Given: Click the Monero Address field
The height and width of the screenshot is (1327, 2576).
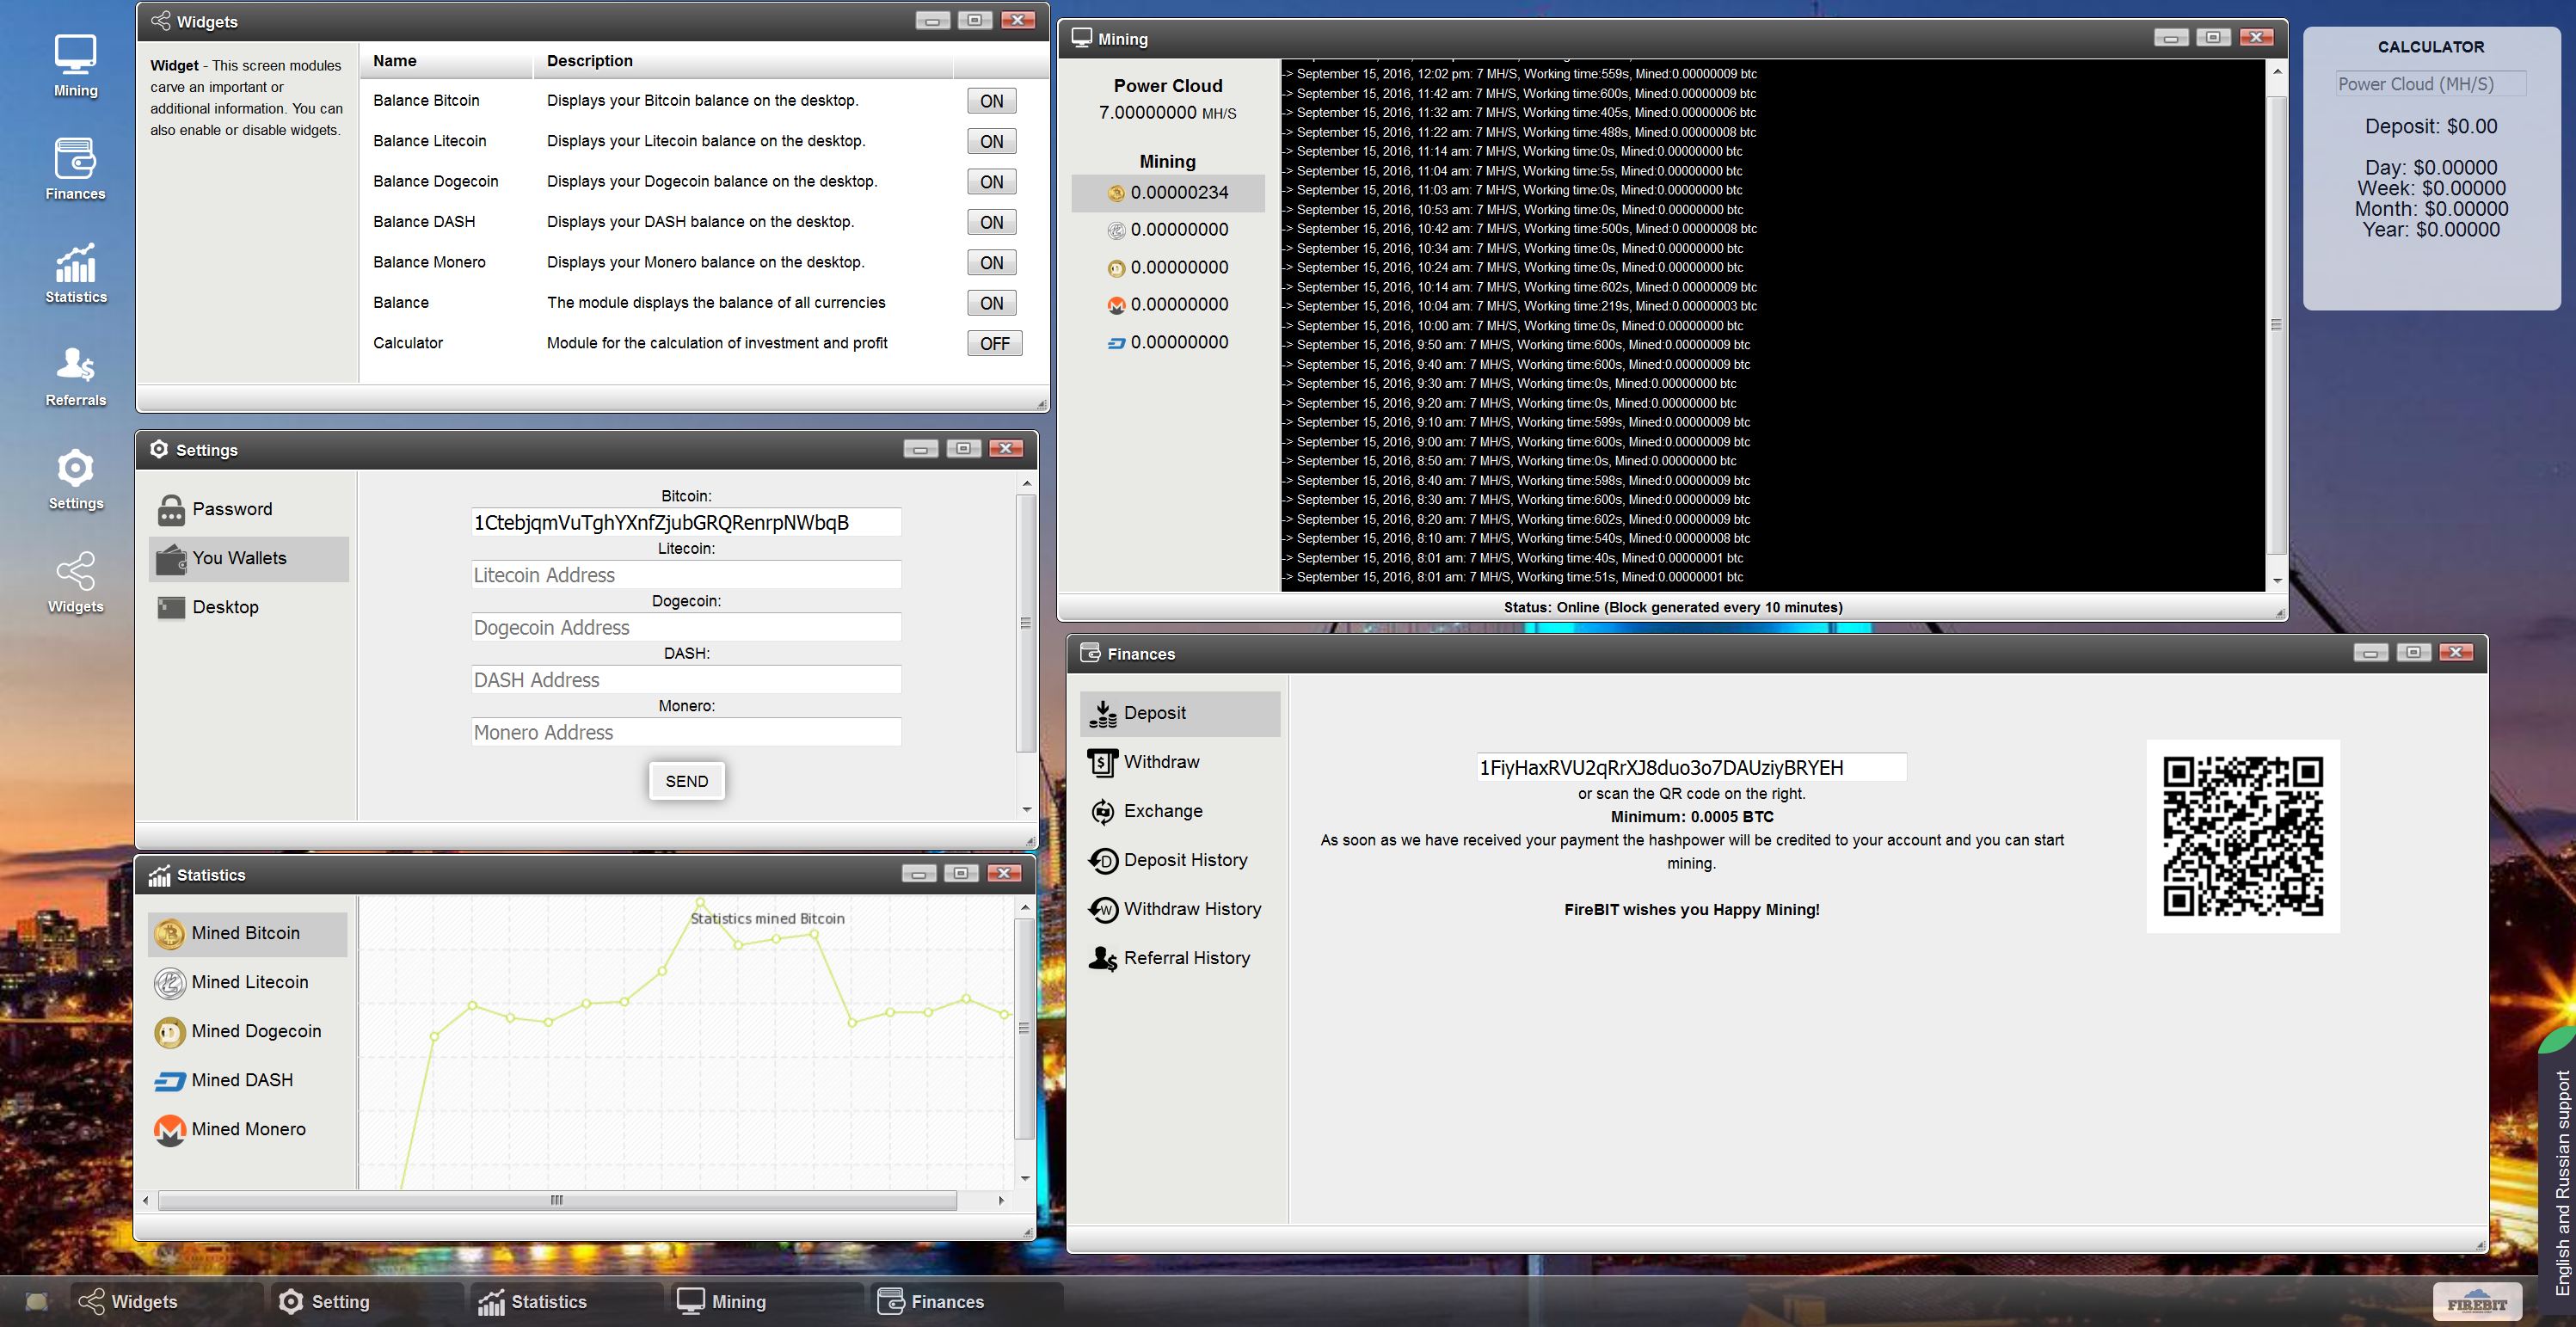Looking at the screenshot, I should pos(686,732).
